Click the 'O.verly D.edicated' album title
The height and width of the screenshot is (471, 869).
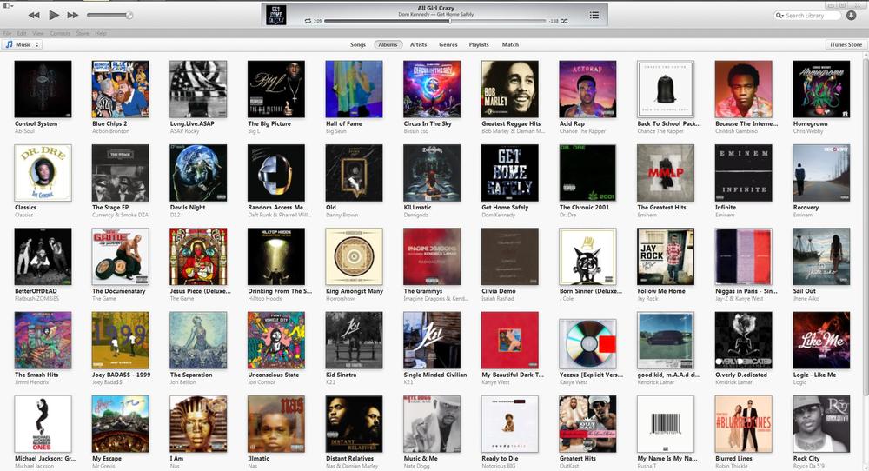tap(741, 375)
